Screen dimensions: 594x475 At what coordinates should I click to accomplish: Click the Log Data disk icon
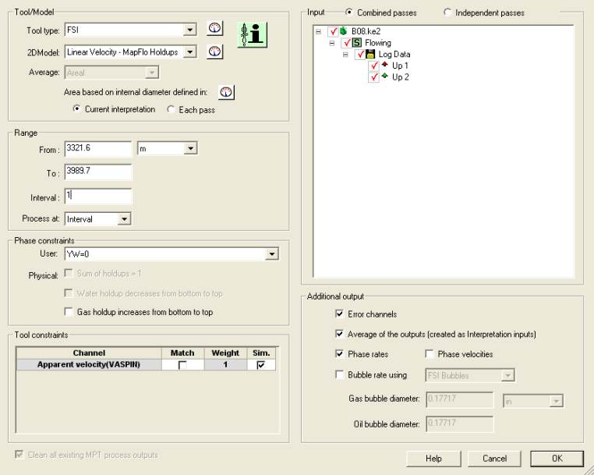[x=370, y=55]
